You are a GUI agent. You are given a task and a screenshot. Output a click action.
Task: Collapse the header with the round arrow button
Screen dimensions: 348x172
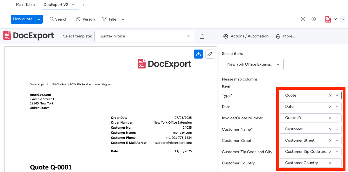[342, 19]
